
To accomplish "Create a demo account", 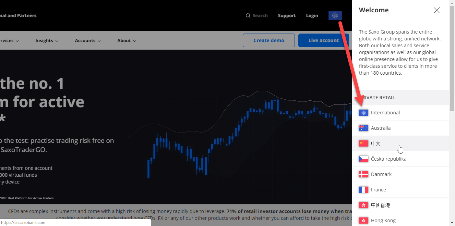I will click(269, 40).
